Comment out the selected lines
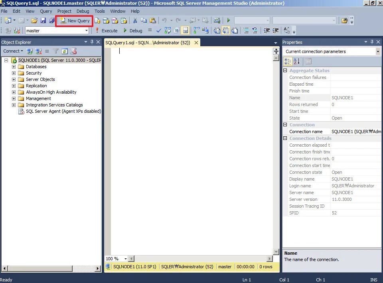 click(246, 31)
